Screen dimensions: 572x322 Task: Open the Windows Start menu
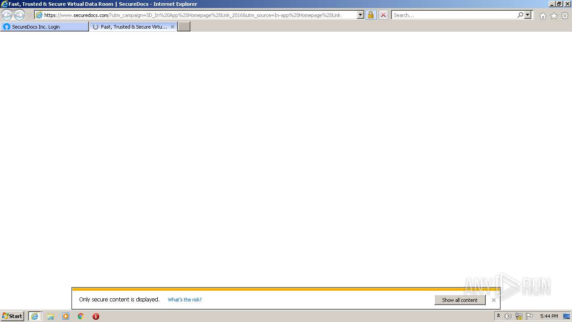tap(13, 316)
